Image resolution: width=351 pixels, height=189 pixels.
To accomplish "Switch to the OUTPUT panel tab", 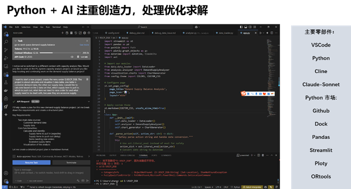I will (x=113, y=155).
